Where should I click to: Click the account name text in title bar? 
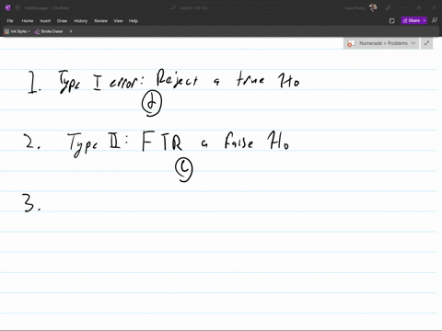click(355, 8)
